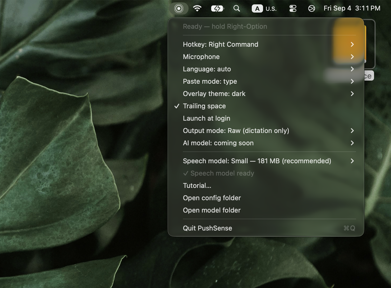Choose Quit PushSense
The image size is (391, 288).
point(266,228)
